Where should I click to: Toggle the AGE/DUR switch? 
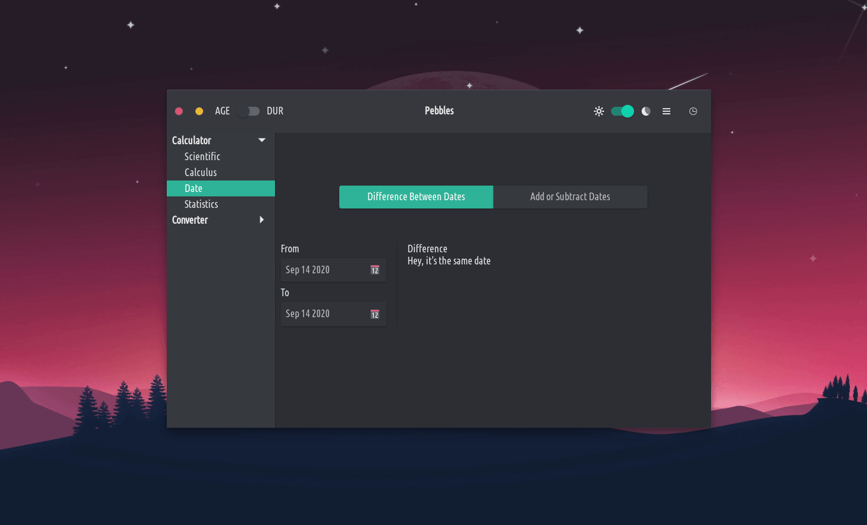248,111
